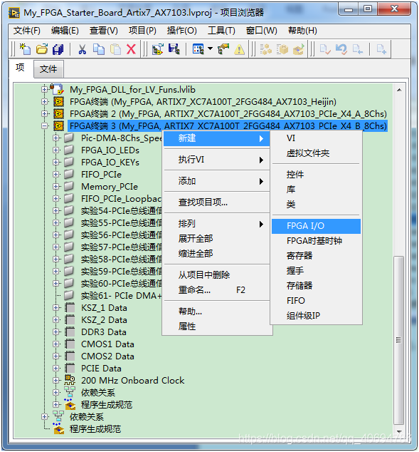Open the 执行VI context submenu
Image resolution: width=419 pixels, height=452 pixels.
point(216,160)
